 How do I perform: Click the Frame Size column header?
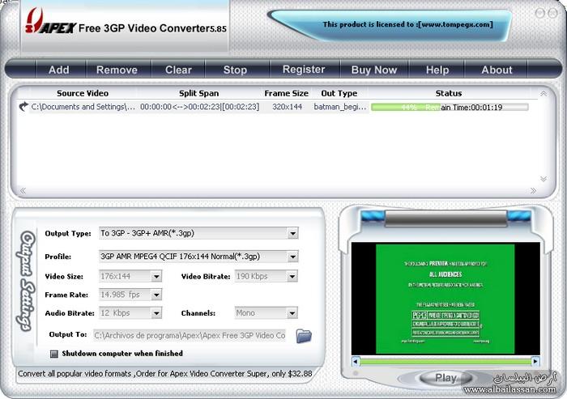pyautogui.click(x=287, y=93)
